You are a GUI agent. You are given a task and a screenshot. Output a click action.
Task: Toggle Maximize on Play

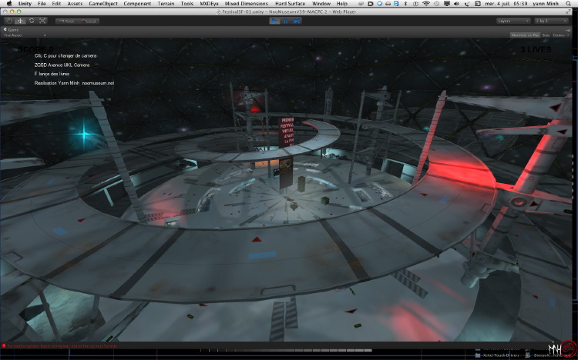click(x=525, y=35)
